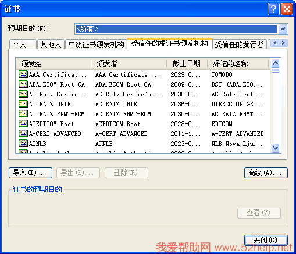The height and width of the screenshot is (254, 296).
Task: Click the certificate list scroll down arrow
Action: coord(275,148)
